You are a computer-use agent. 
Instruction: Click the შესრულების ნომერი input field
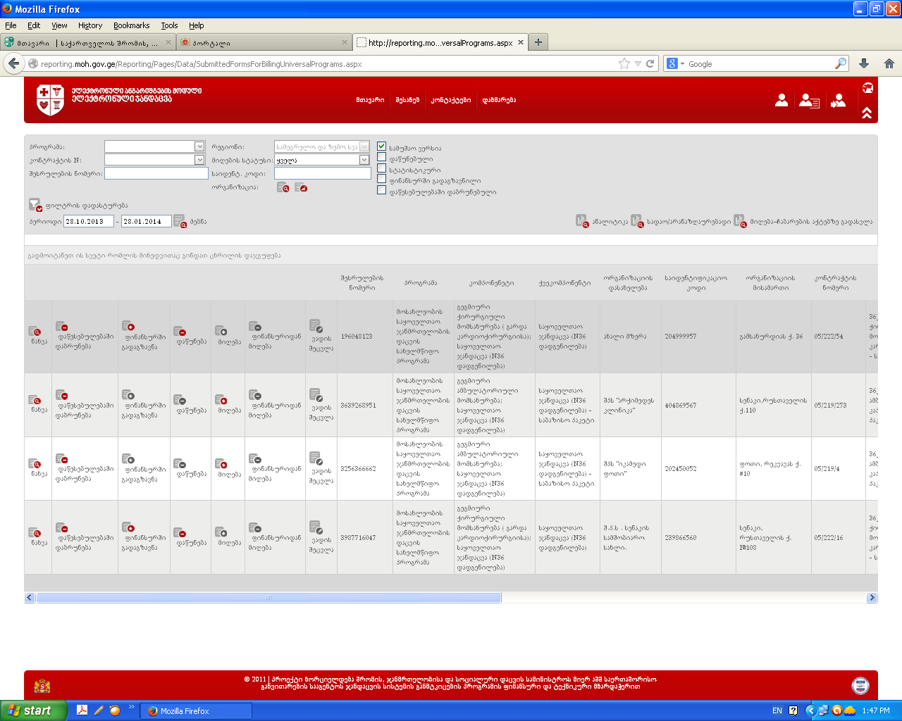(x=156, y=173)
